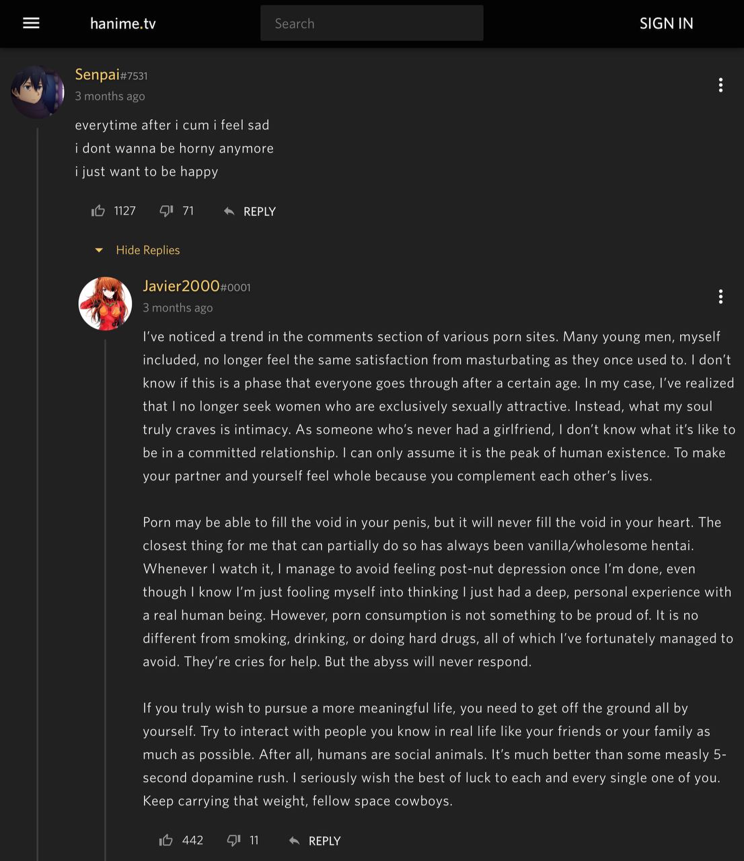Image resolution: width=744 pixels, height=861 pixels.
Task: Open three-dot options on Javier2000's reply
Action: (x=720, y=297)
